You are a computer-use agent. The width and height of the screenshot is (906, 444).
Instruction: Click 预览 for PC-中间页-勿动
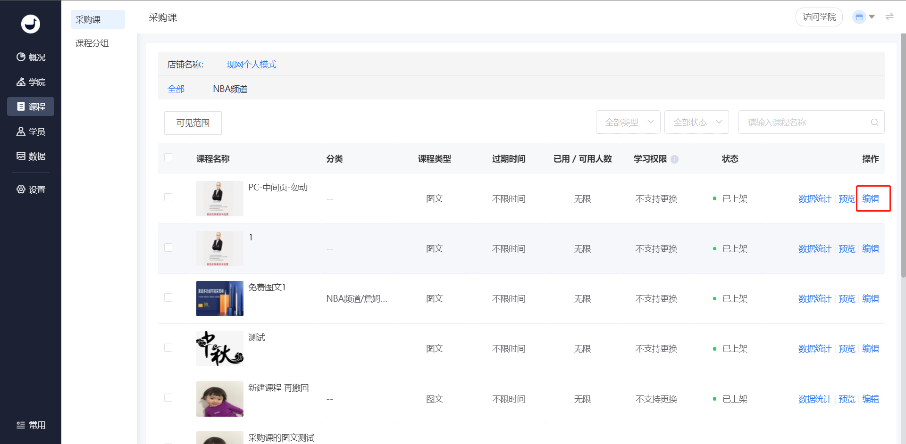point(847,199)
